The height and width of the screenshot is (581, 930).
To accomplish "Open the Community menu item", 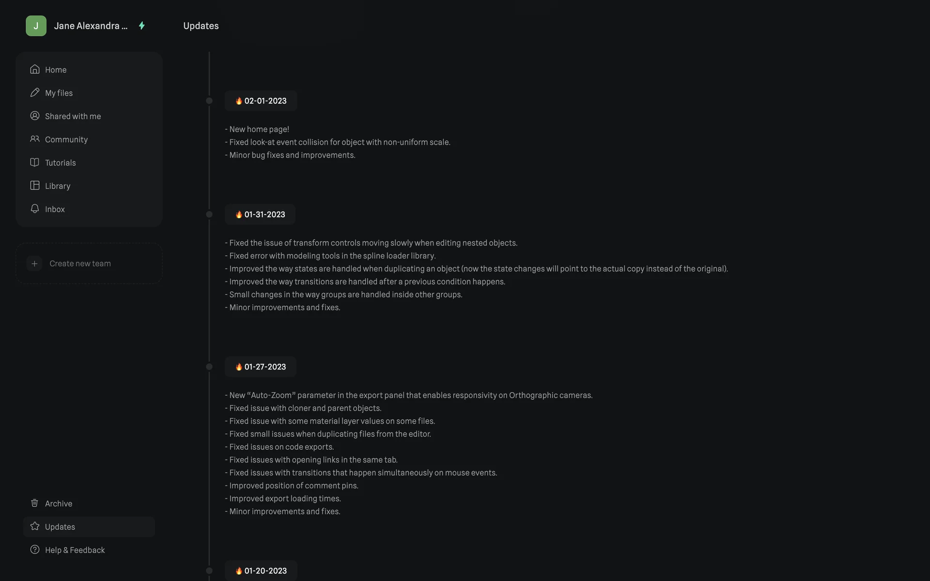I will point(66,139).
